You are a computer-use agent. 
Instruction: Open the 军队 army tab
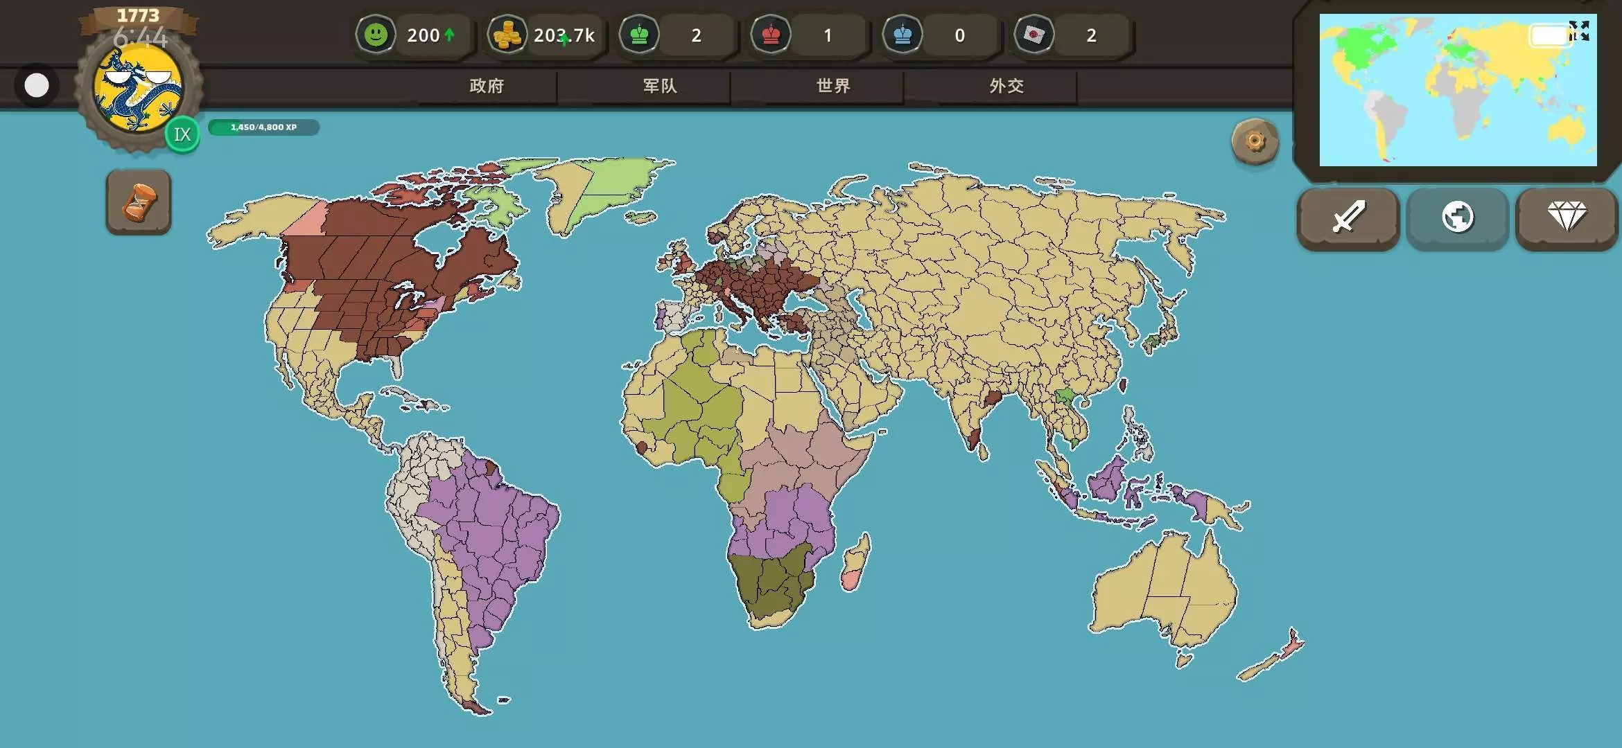(x=660, y=86)
